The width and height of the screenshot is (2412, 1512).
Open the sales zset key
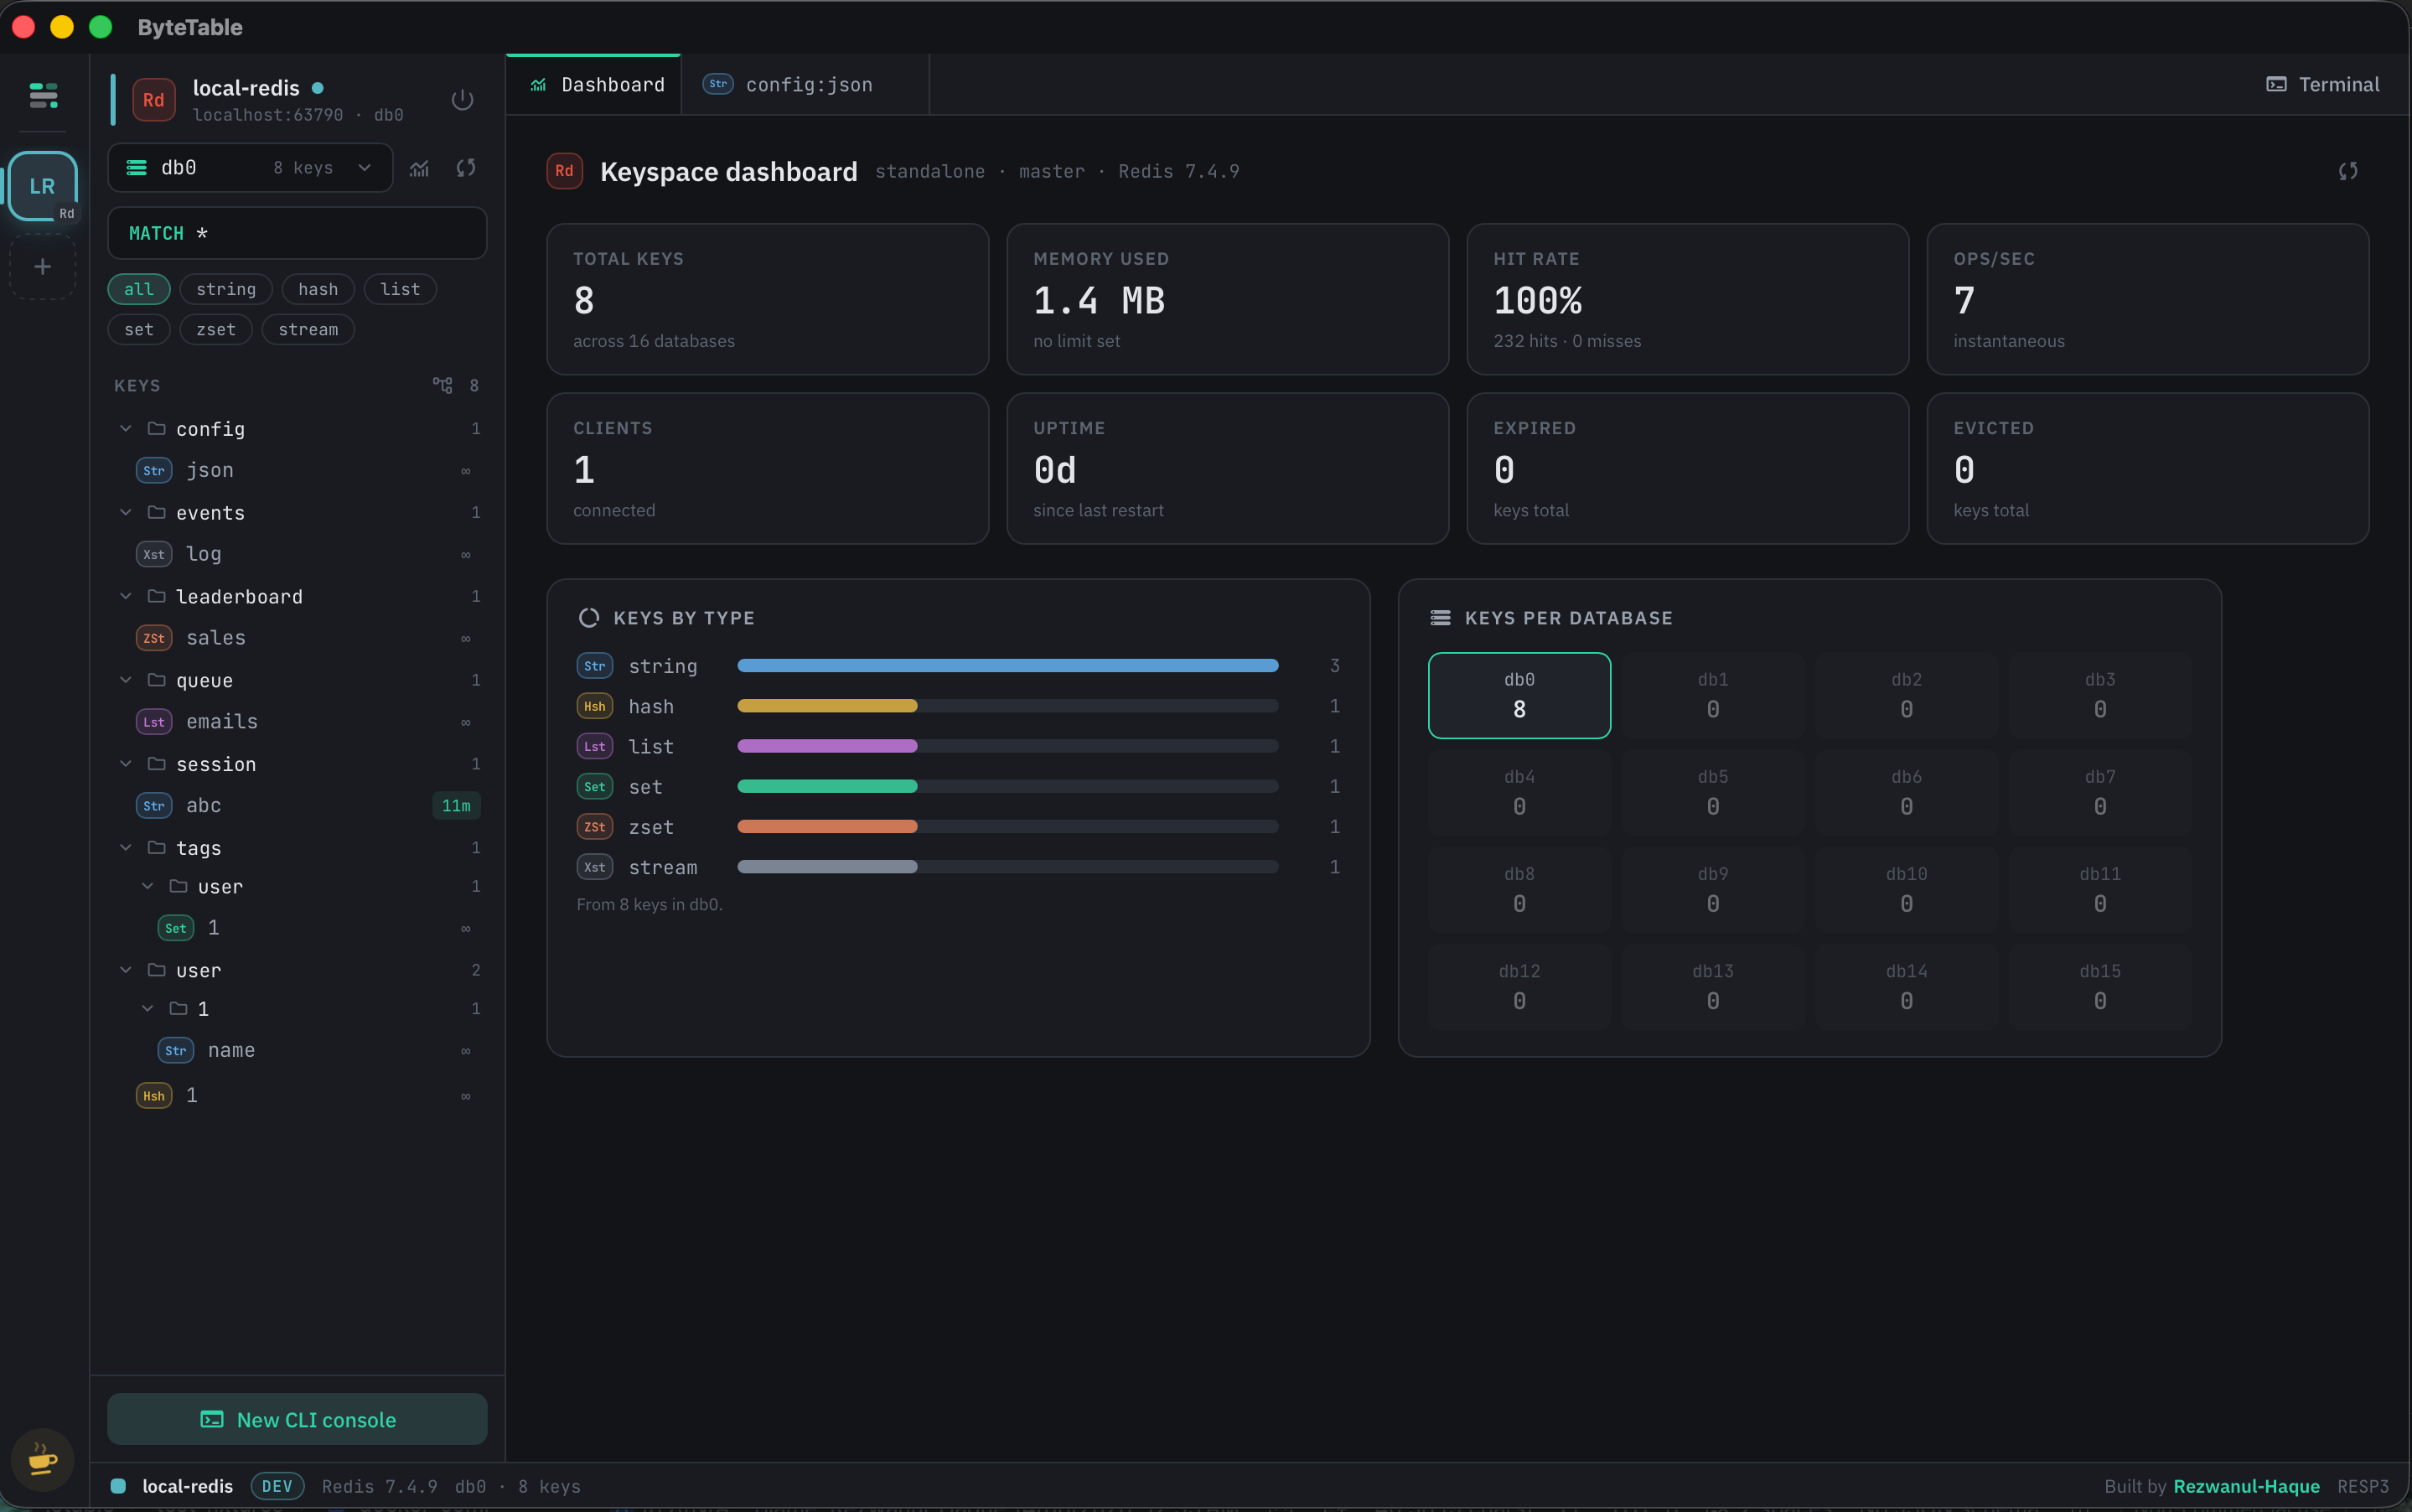tap(298, 638)
